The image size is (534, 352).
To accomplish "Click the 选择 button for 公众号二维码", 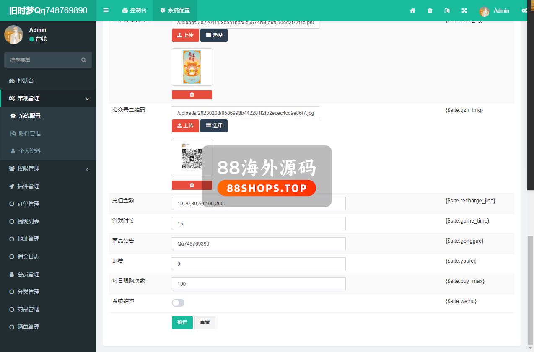I will click(214, 126).
